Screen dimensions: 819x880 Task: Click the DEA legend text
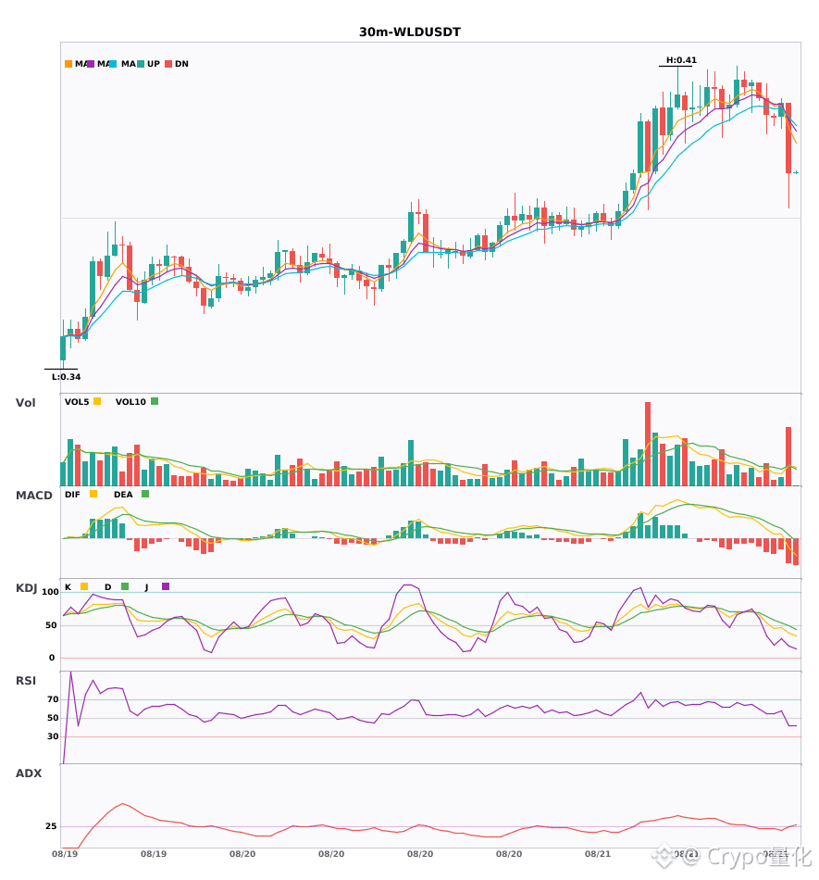tap(123, 495)
